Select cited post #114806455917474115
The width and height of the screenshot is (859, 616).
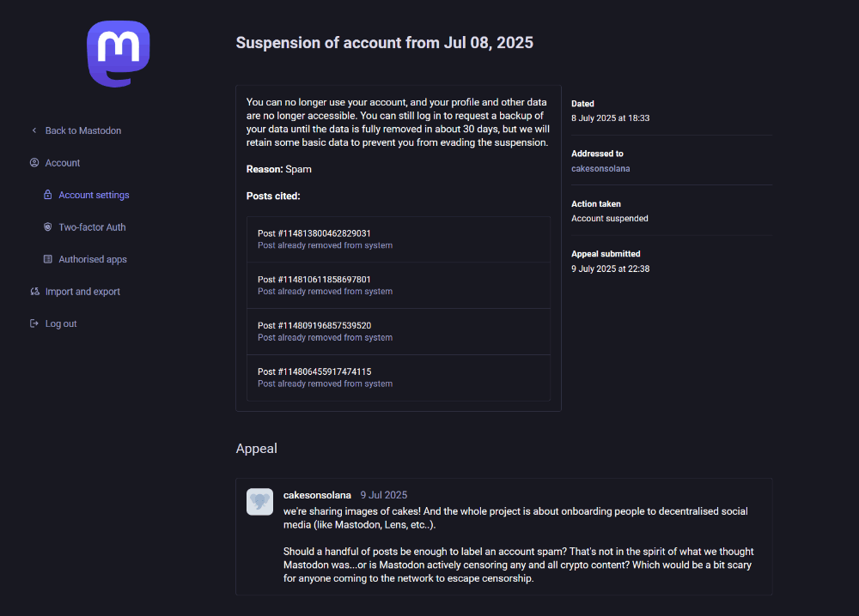[x=314, y=371]
